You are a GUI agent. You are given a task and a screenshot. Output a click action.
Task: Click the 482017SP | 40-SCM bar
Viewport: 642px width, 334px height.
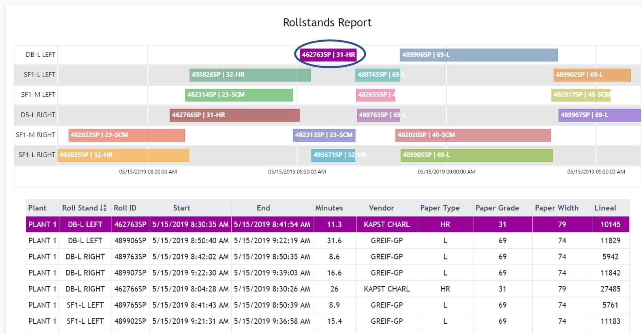coord(581,95)
